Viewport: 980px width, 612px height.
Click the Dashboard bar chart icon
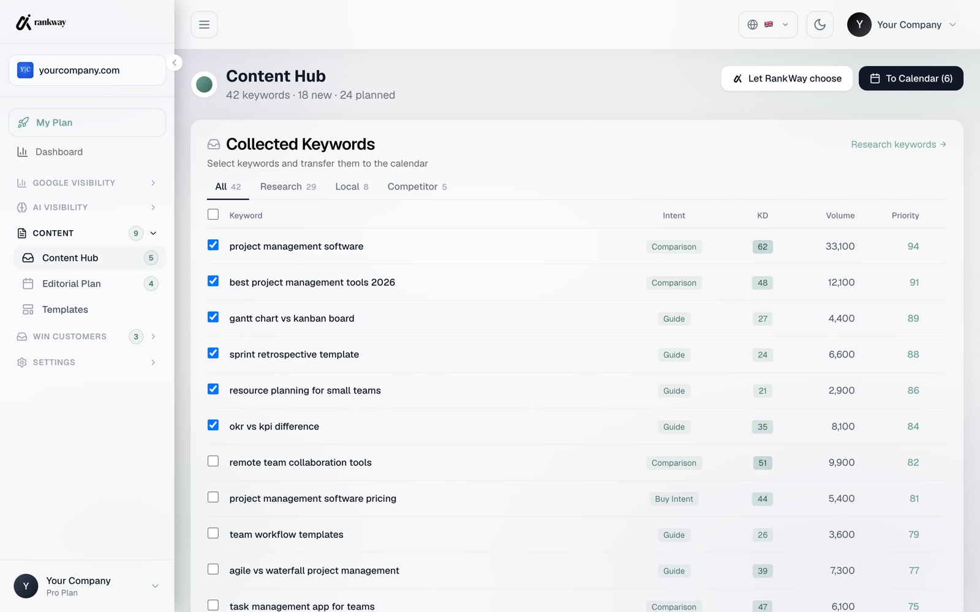22,152
